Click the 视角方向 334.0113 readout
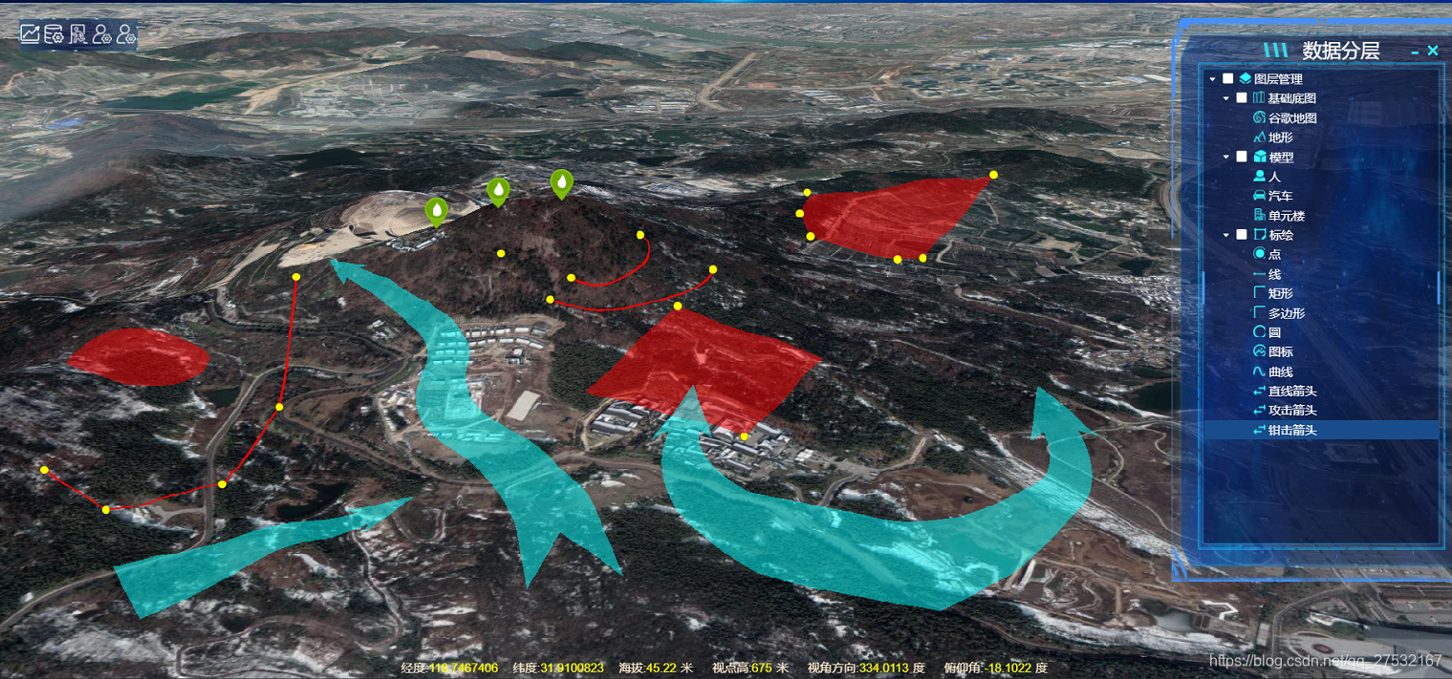1452x679 pixels. pos(866,668)
